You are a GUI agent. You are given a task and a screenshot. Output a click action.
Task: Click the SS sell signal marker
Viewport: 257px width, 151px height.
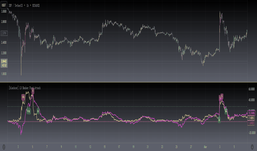[x=23, y=97]
